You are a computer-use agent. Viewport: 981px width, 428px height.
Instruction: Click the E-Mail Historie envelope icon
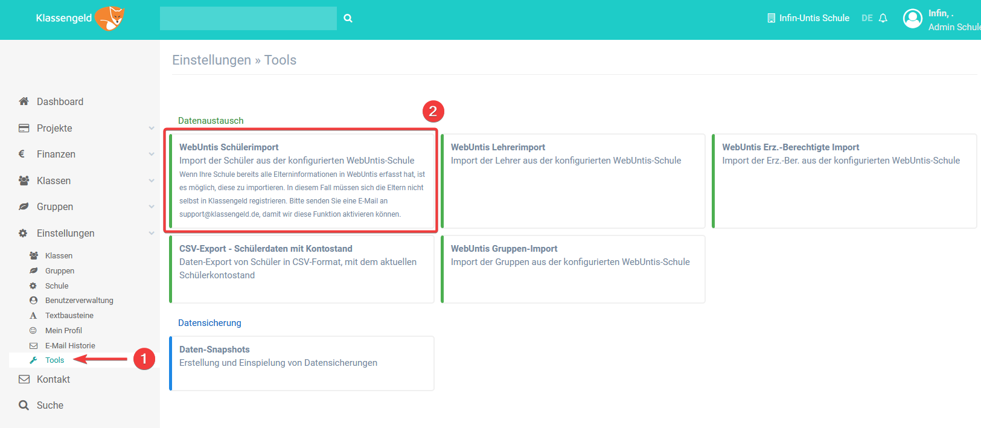click(x=34, y=346)
